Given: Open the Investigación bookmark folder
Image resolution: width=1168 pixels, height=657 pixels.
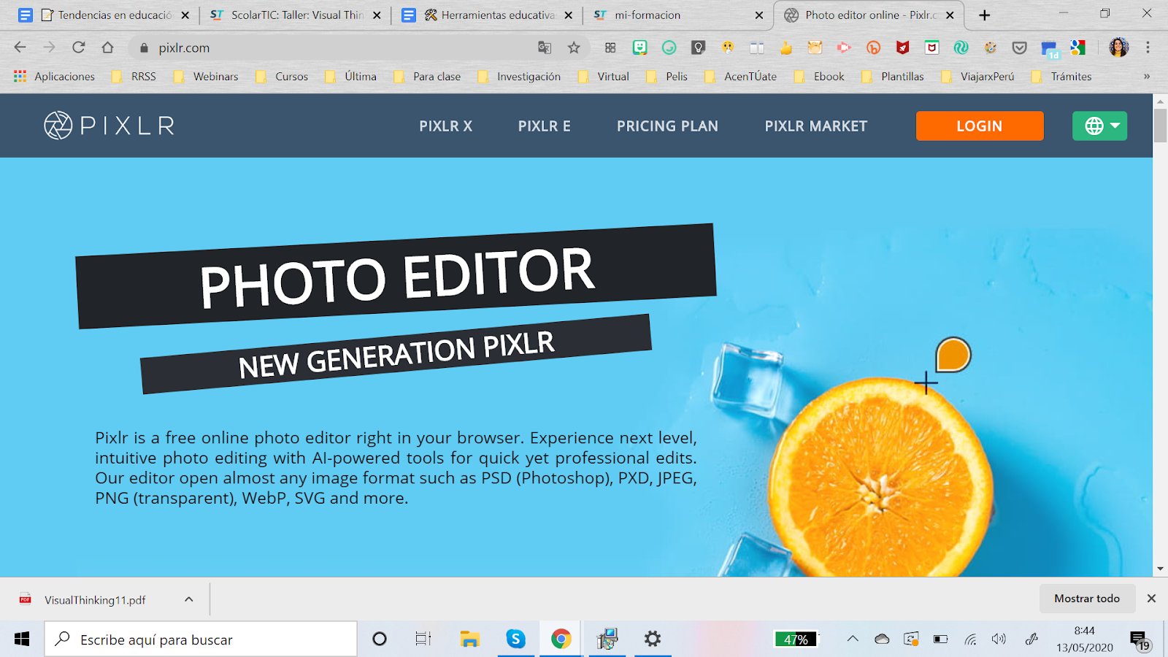Looking at the screenshot, I should click(x=519, y=76).
